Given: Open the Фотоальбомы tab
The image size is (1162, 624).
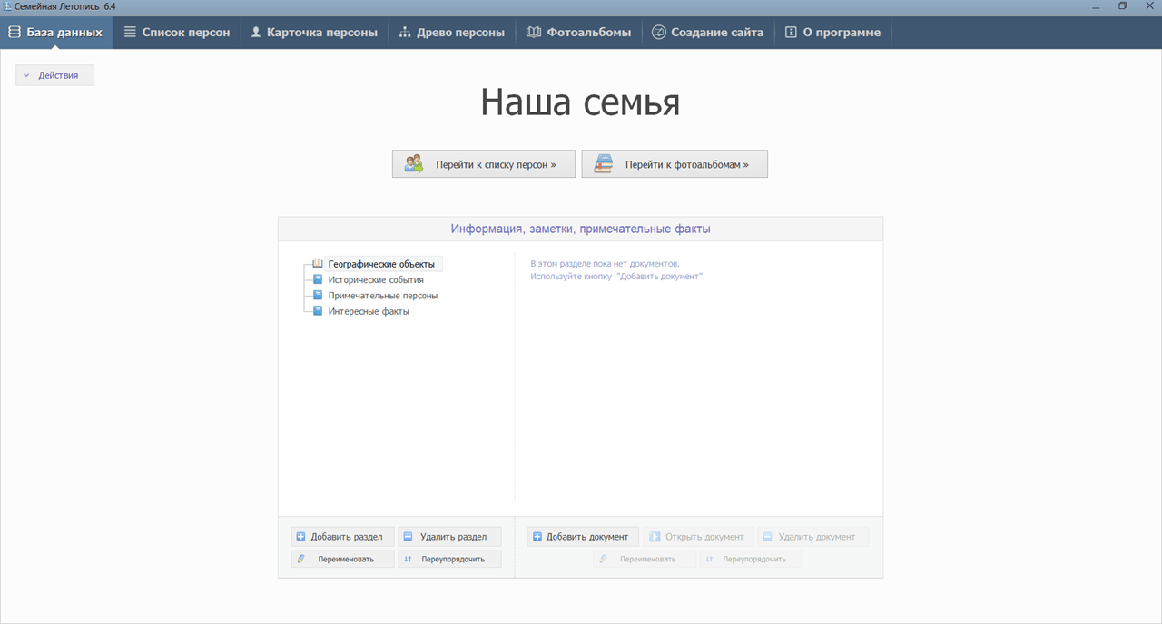Looking at the screenshot, I should pos(579,32).
